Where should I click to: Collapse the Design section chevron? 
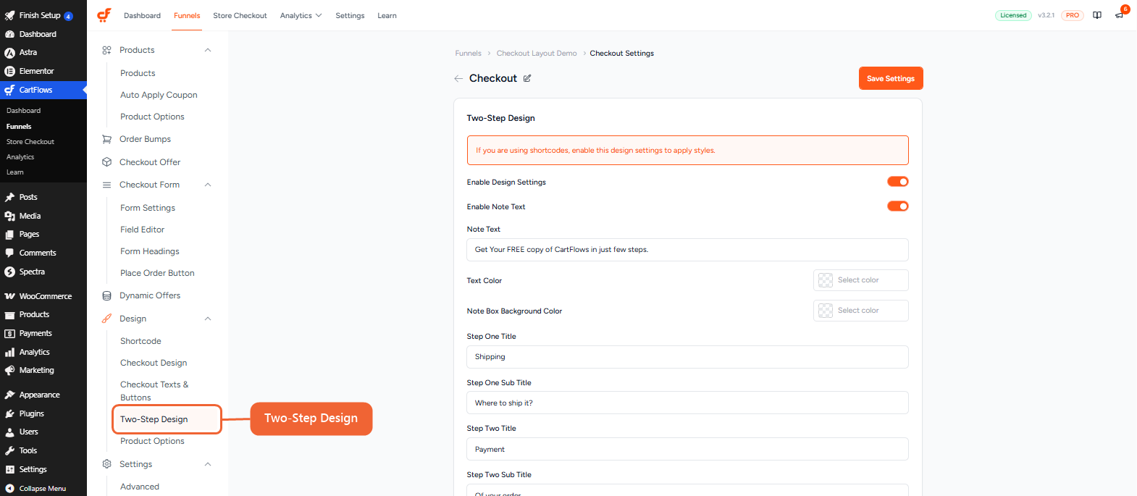coord(208,319)
